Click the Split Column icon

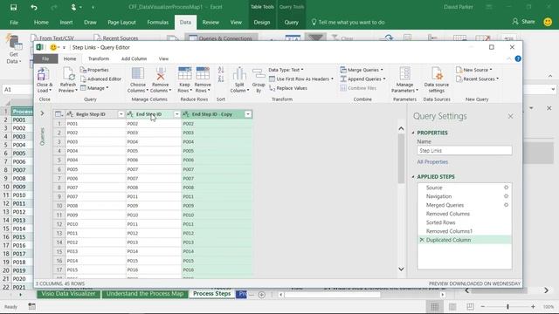click(239, 73)
